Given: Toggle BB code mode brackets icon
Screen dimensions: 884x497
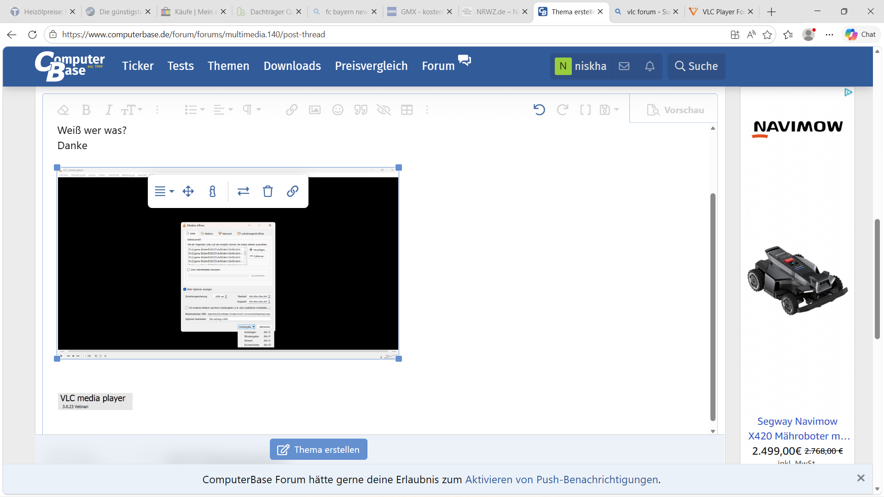Looking at the screenshot, I should 585,110.
